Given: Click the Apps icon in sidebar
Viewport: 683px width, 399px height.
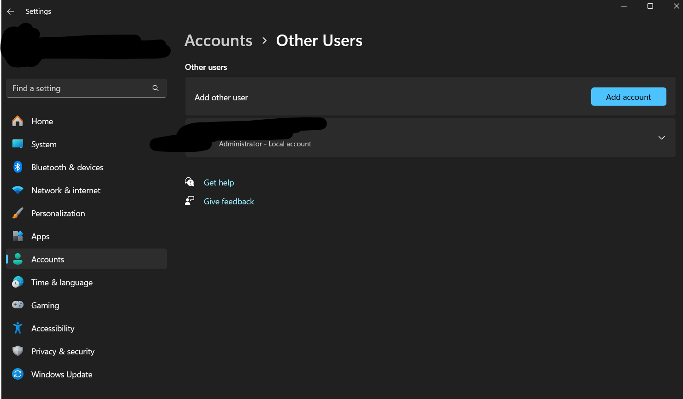Looking at the screenshot, I should click(x=18, y=236).
